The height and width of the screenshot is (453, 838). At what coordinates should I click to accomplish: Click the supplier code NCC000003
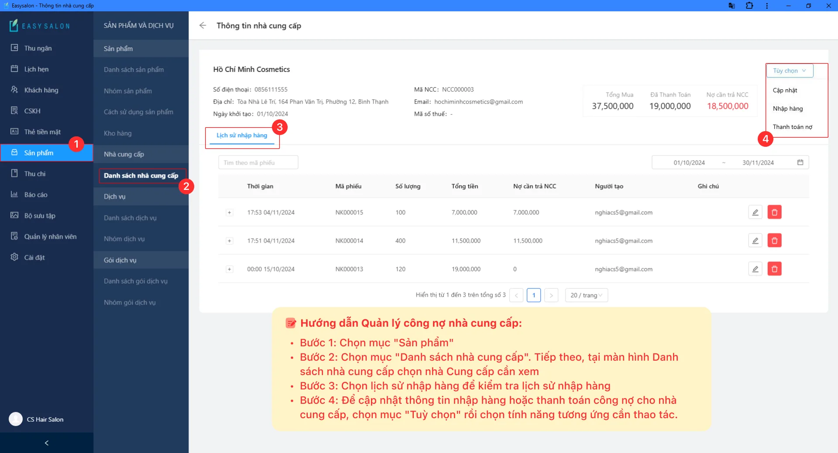[x=458, y=89]
